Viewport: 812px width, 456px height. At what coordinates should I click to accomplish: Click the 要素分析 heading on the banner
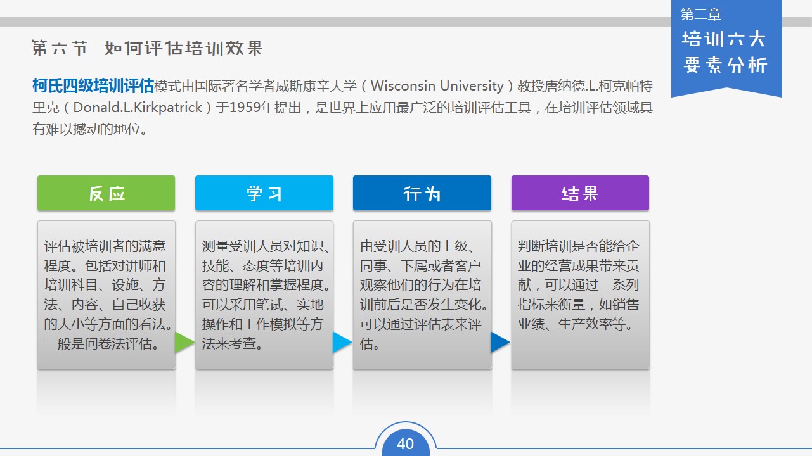coord(725,65)
